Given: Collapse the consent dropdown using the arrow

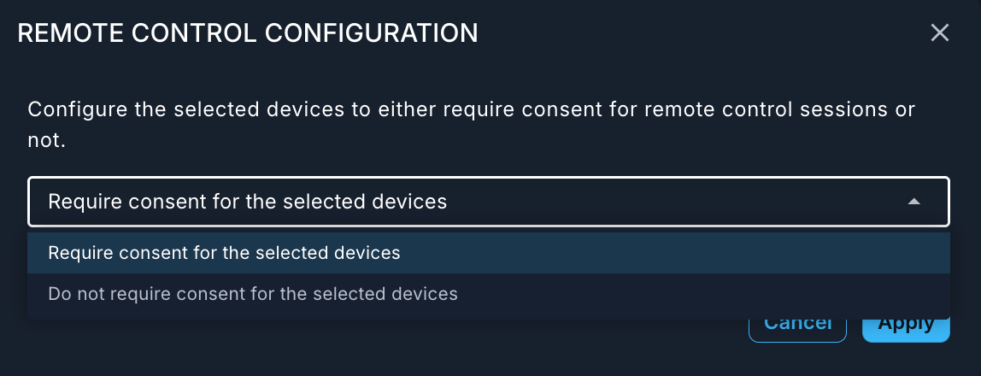Looking at the screenshot, I should (913, 202).
